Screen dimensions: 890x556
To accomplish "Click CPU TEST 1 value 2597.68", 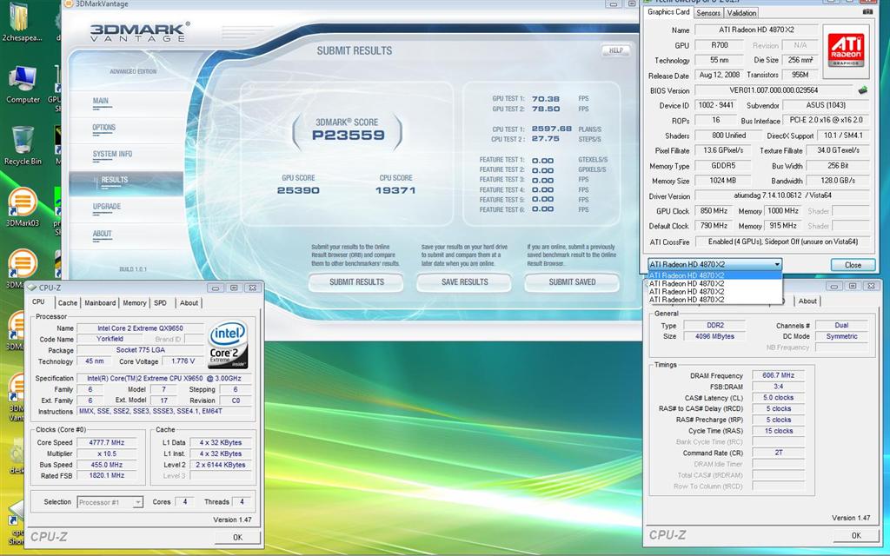I will [551, 129].
